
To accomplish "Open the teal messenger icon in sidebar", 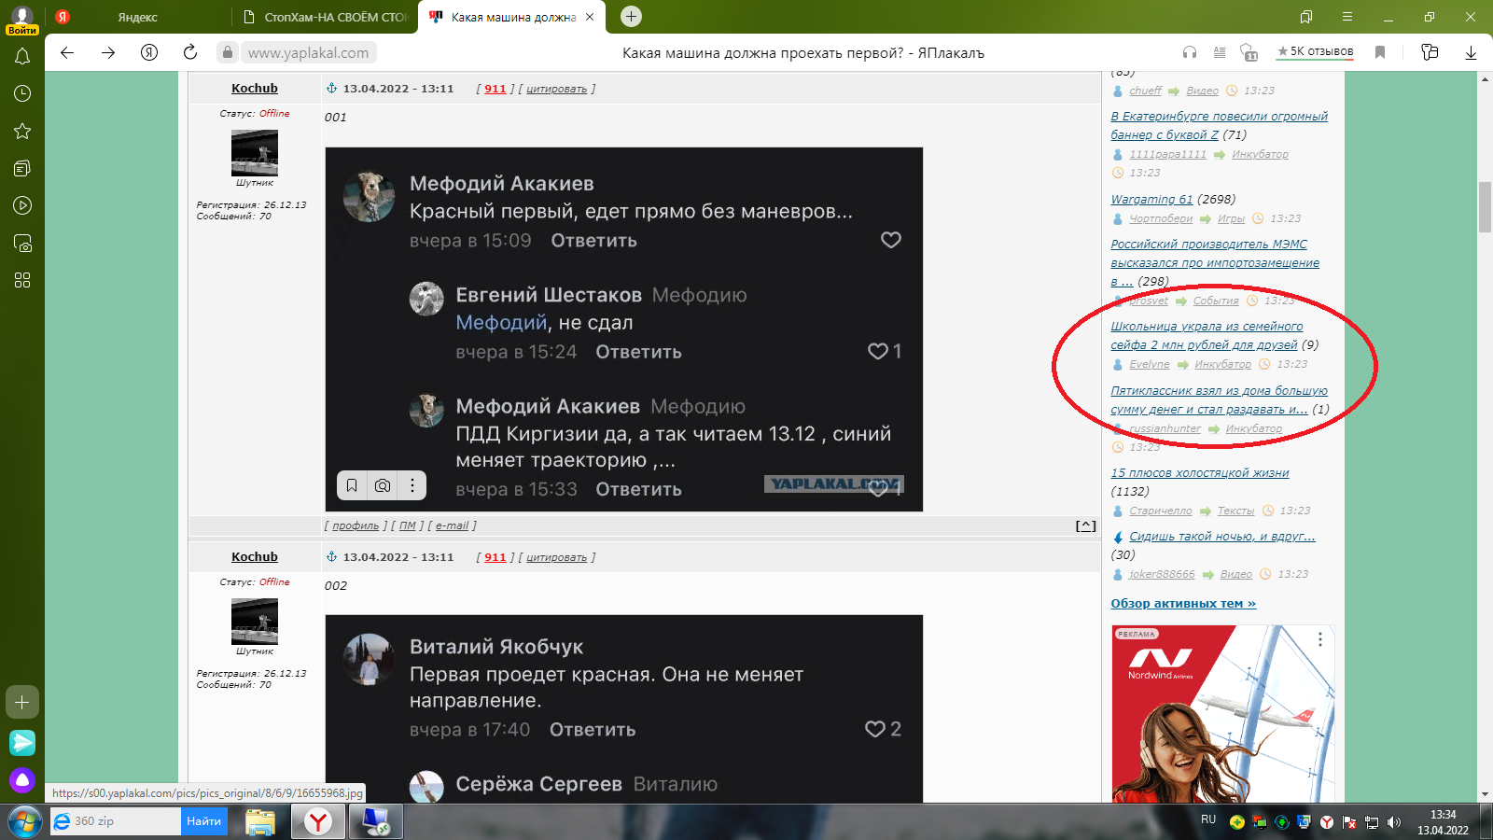I will [x=22, y=742].
